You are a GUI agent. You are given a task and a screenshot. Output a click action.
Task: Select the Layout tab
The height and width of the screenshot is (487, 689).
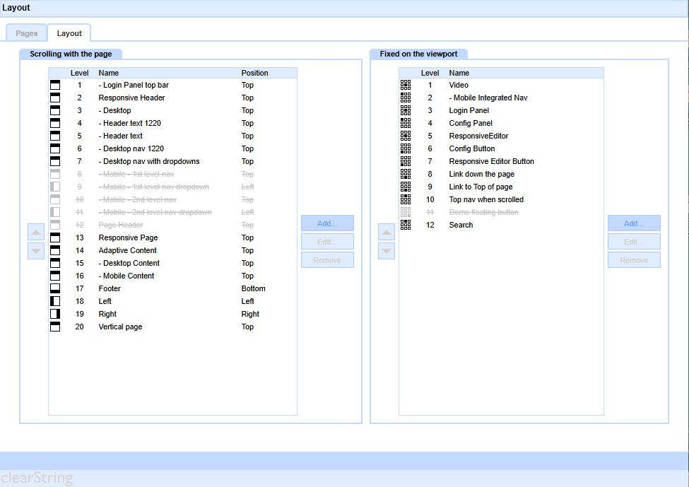coord(69,33)
